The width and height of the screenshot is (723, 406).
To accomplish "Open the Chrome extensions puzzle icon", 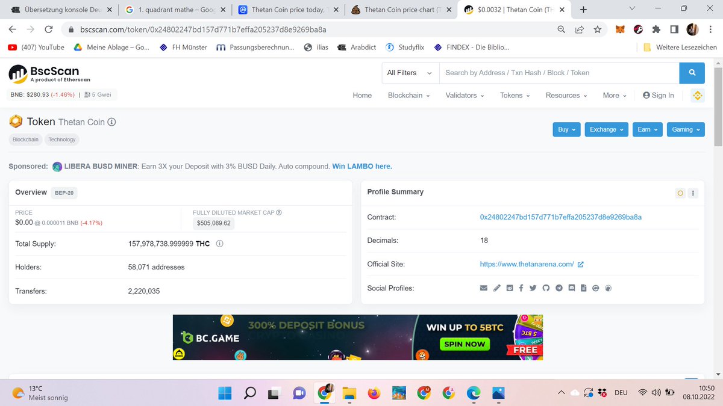I will tap(656, 29).
